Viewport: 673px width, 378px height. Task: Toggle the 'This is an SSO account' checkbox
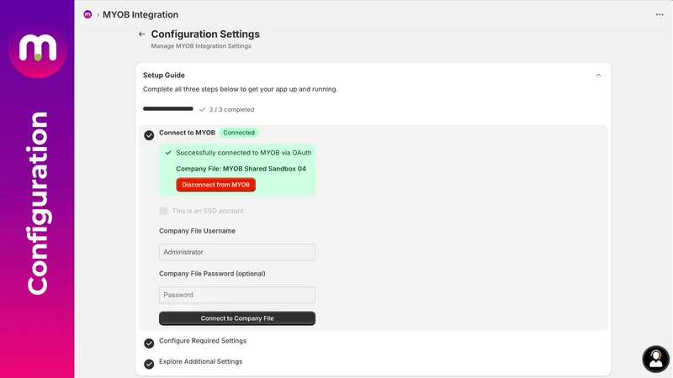[x=163, y=211]
